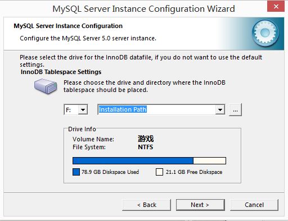Click the white Free Diskspace legend square
This screenshot has height=221, width=288.
[x=159, y=172]
